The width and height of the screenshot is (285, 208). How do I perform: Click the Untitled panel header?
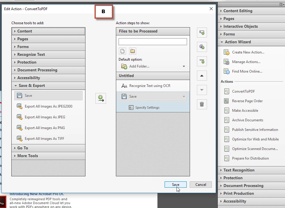(153, 76)
